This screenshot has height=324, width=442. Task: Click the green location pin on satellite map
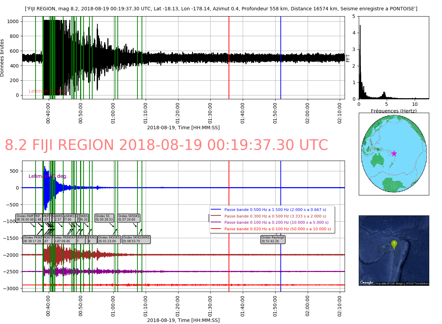point(394,244)
